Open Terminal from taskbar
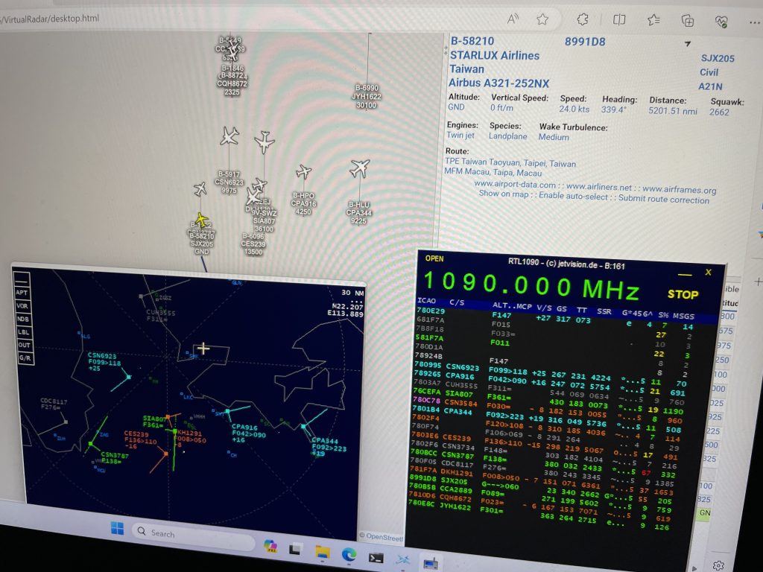The width and height of the screenshot is (763, 572). coord(376,558)
